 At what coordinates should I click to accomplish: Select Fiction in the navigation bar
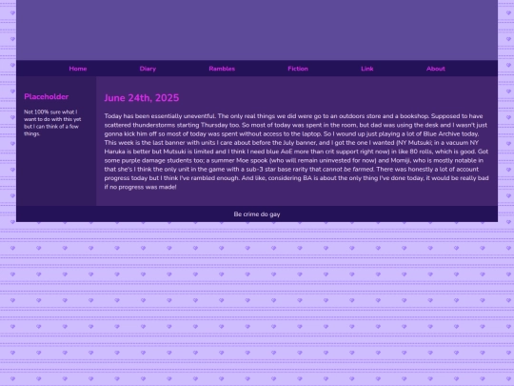coord(298,69)
